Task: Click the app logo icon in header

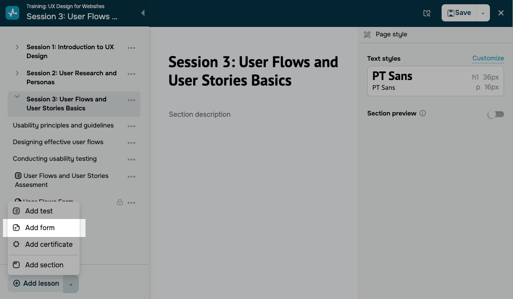Action: click(x=12, y=13)
